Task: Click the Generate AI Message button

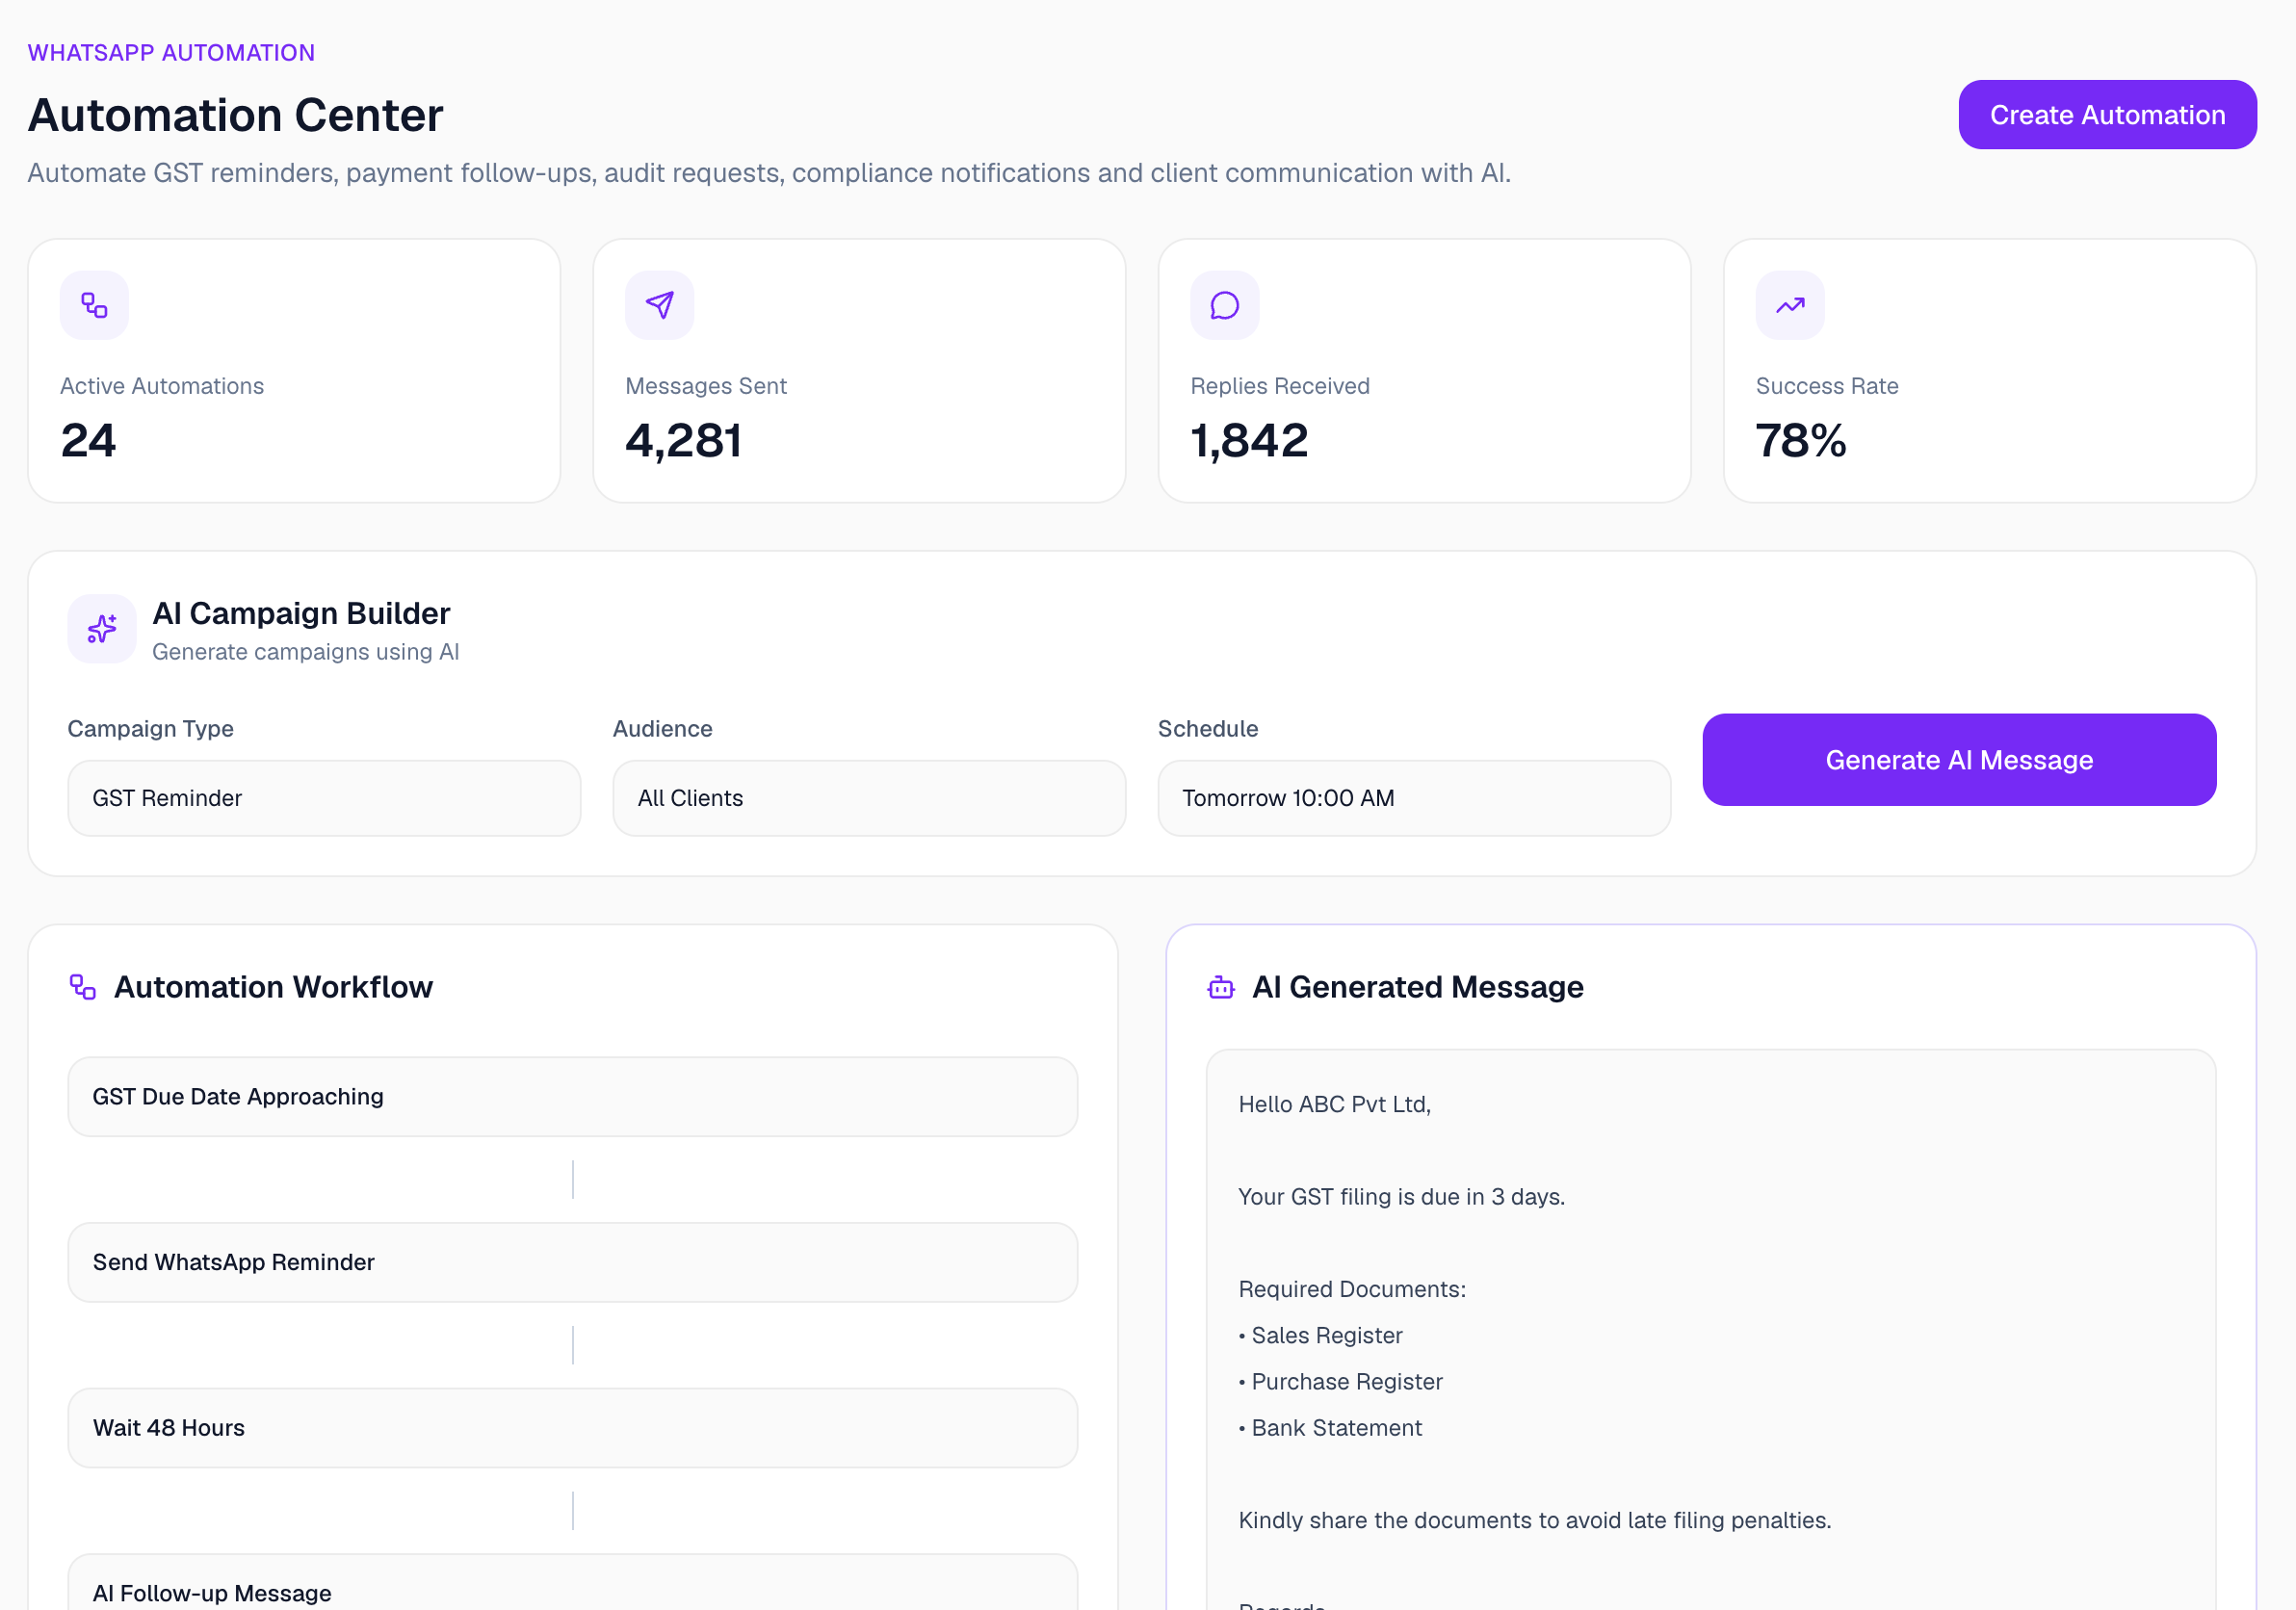Action: point(1959,760)
